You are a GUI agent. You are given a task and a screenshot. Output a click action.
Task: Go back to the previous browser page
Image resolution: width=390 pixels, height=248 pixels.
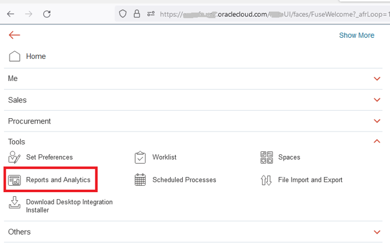click(x=10, y=13)
